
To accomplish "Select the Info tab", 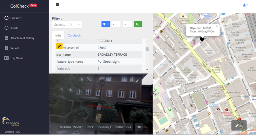I will coord(58,36).
